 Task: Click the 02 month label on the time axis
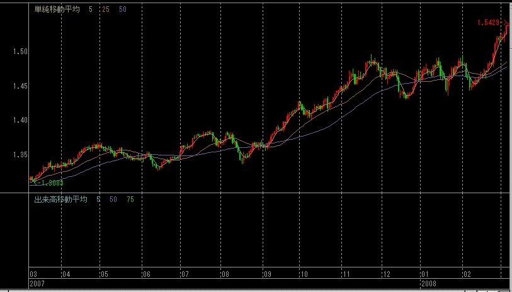[467, 274]
